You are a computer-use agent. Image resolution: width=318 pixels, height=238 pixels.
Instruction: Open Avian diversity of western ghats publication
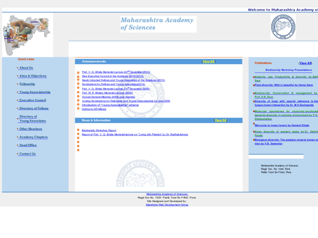[x=286, y=134]
